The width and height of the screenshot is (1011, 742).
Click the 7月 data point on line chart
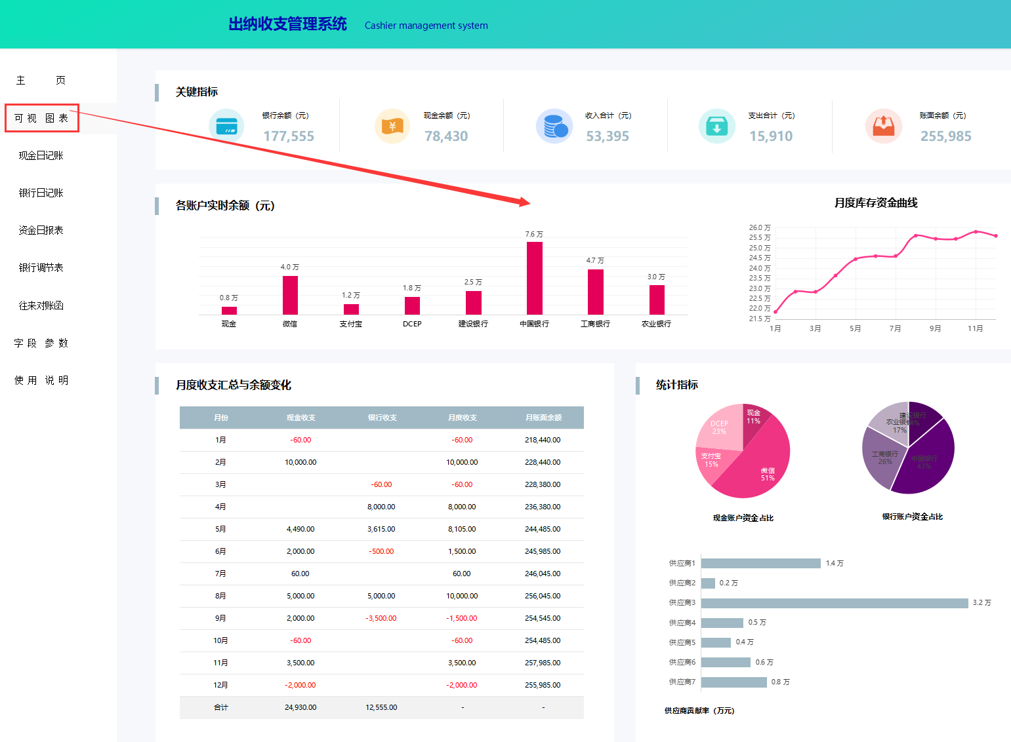coord(896,256)
